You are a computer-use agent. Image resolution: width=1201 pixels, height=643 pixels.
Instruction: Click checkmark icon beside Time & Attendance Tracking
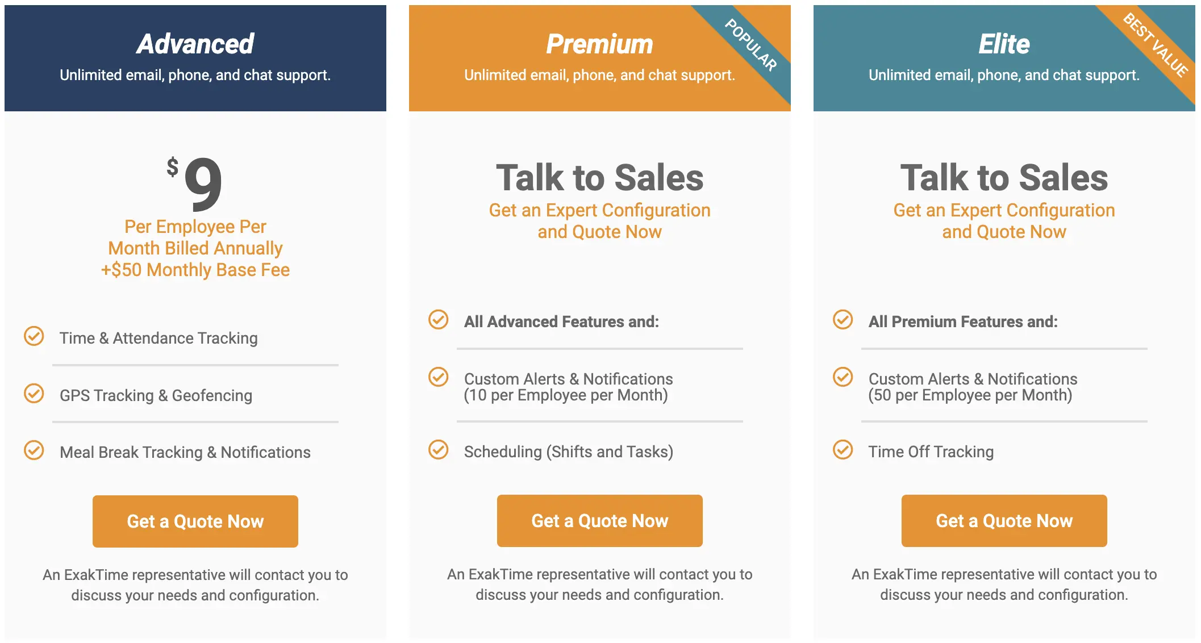tap(34, 336)
